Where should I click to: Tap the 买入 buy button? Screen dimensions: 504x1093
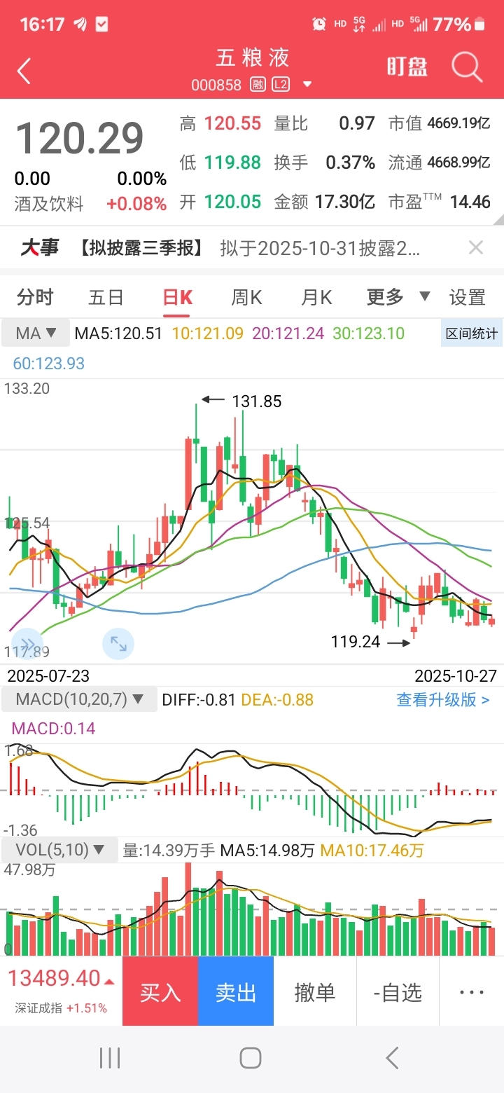(160, 991)
